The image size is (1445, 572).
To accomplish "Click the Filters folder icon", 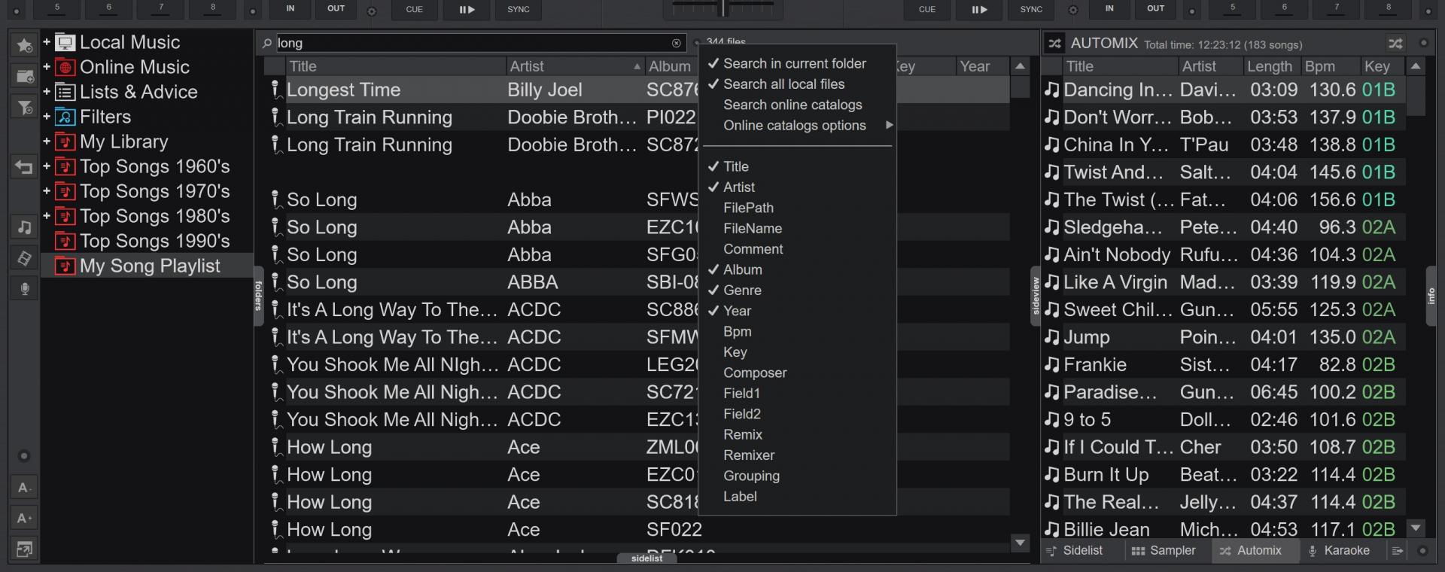I will (x=65, y=117).
